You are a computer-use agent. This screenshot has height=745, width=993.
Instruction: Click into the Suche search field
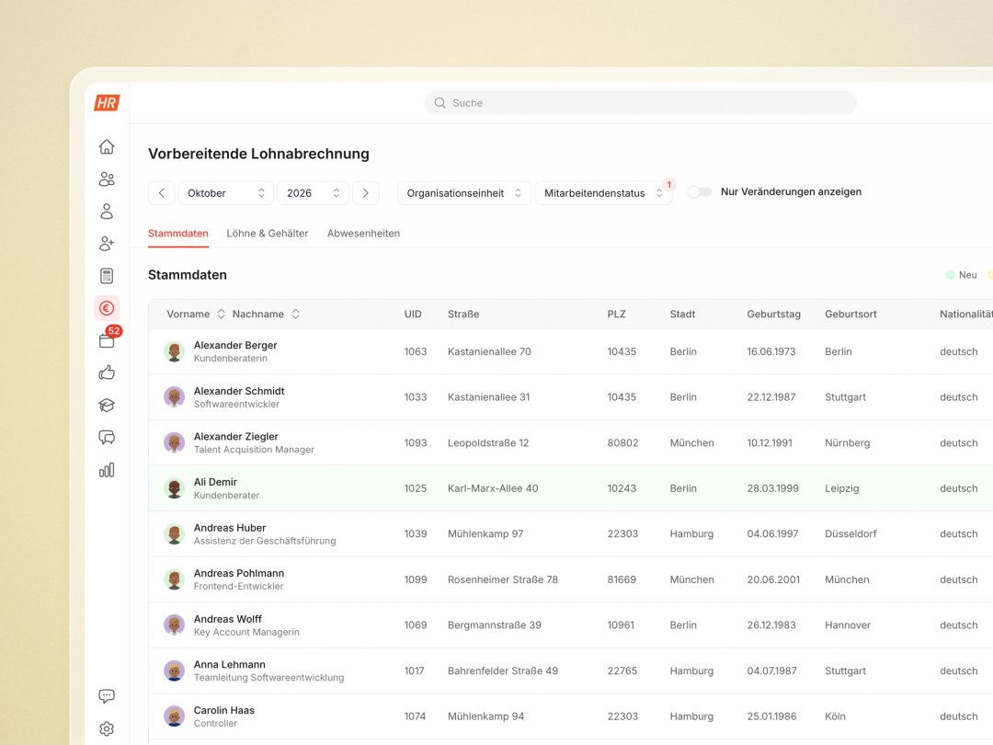pos(640,103)
